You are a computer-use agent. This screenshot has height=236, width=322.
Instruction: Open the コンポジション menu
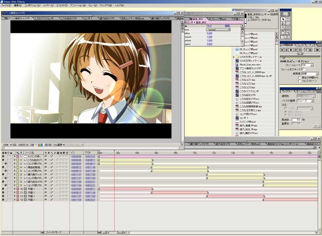(32, 5)
